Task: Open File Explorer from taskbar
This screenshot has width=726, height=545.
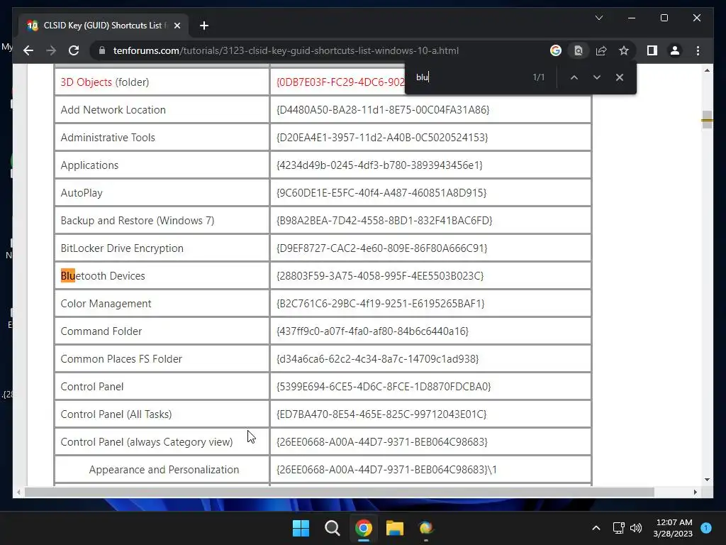Action: point(394,528)
